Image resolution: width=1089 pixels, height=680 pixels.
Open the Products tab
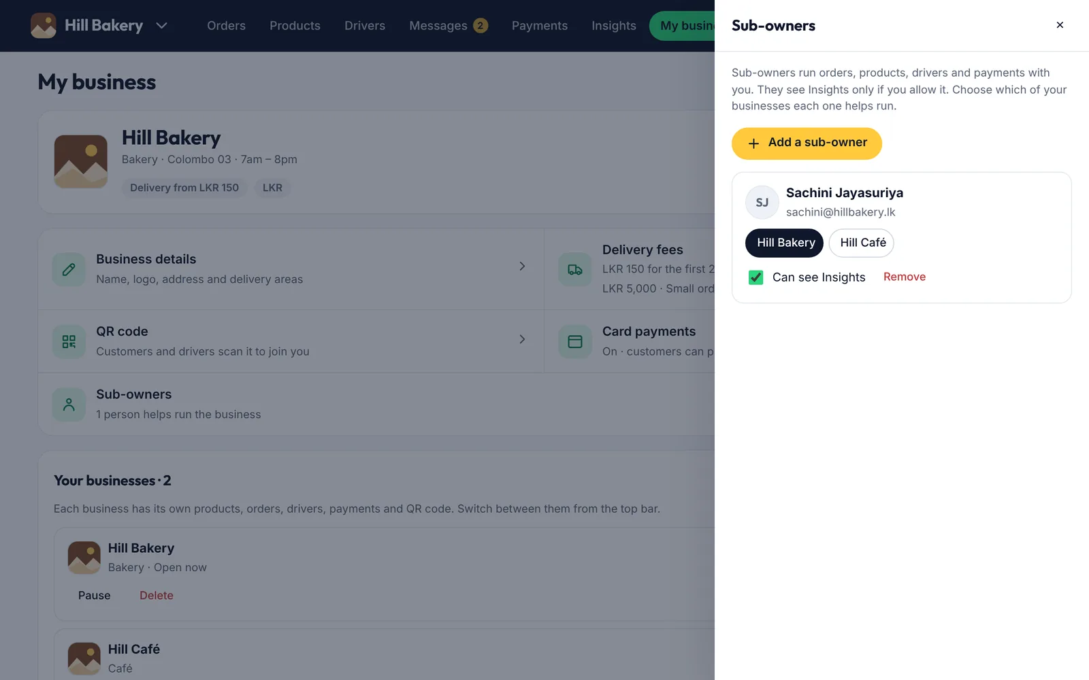tap(295, 26)
